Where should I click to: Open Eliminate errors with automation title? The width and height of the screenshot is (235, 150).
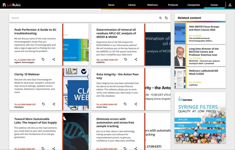coord(115,122)
